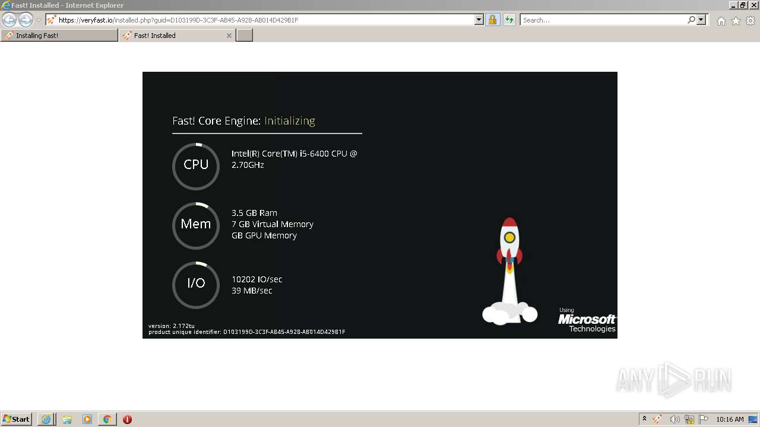Open the network connection tray icon
760x427 pixels.
689,419
